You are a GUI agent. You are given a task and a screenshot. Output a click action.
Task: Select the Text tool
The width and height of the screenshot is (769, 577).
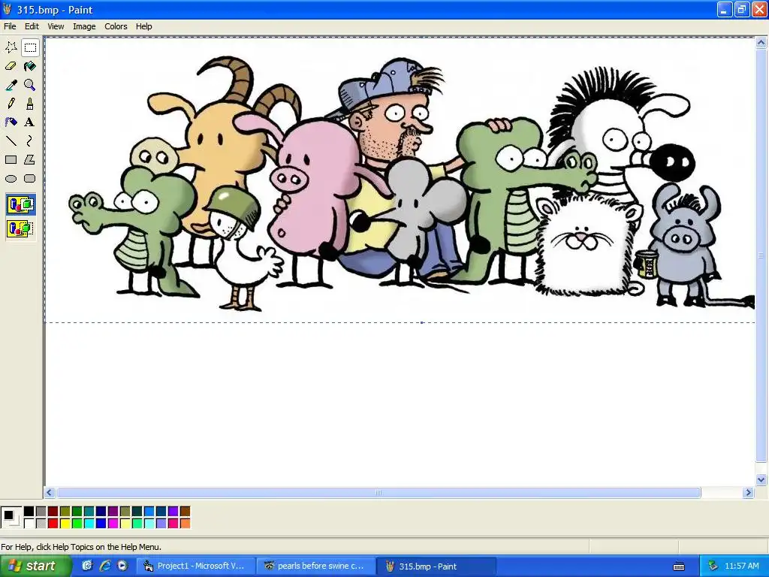click(x=30, y=122)
